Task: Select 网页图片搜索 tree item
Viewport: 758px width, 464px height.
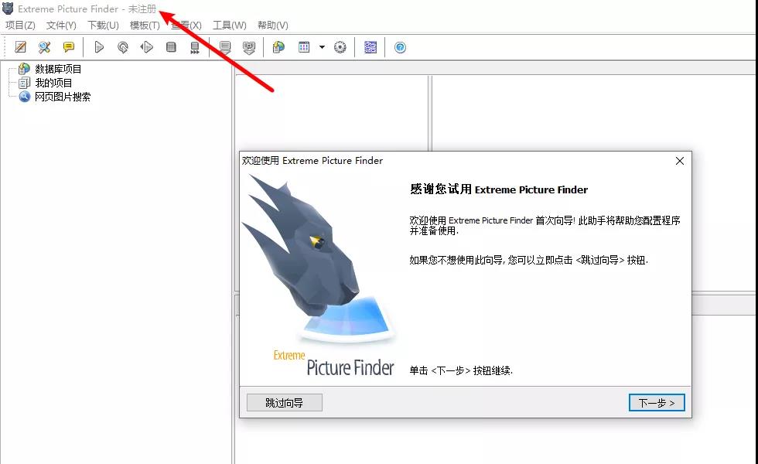Action: [63, 97]
